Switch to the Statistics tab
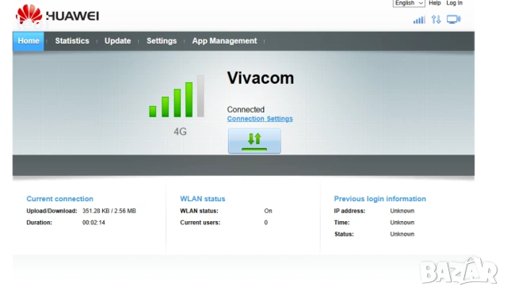Screen dimensions: 507x294 tap(72, 41)
